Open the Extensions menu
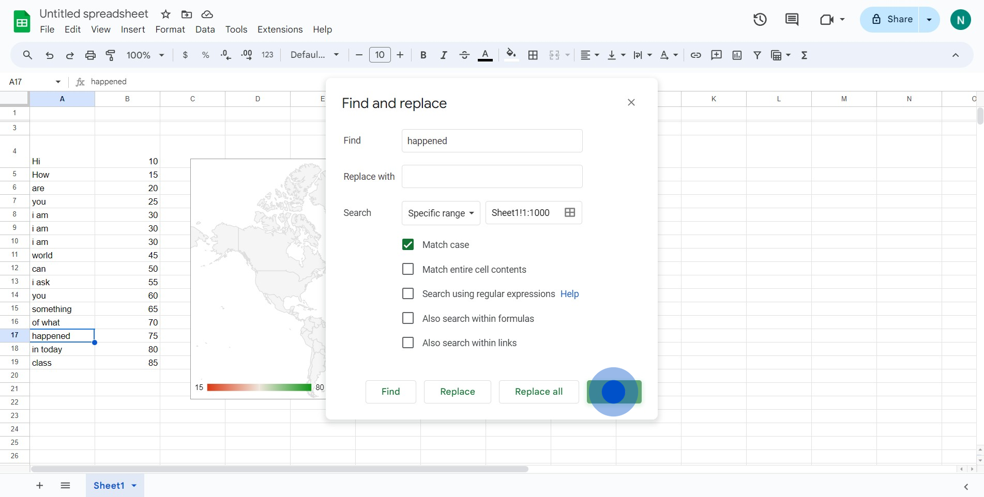 [x=280, y=29]
